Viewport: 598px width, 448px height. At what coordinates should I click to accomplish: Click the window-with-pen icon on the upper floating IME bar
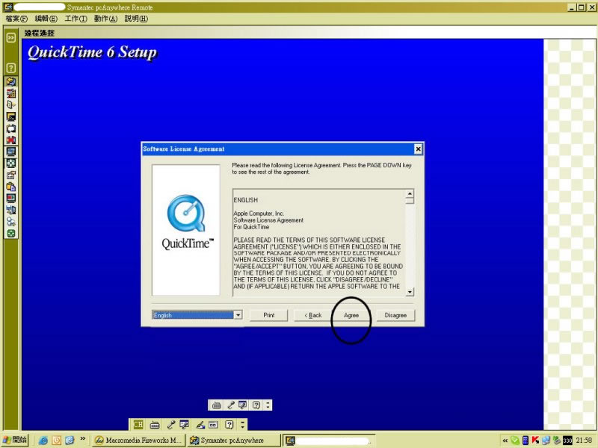(x=242, y=405)
